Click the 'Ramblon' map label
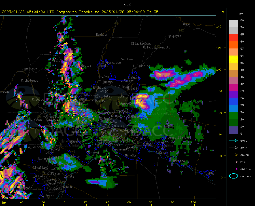Screen dimensions: 255x206 [102, 35]
